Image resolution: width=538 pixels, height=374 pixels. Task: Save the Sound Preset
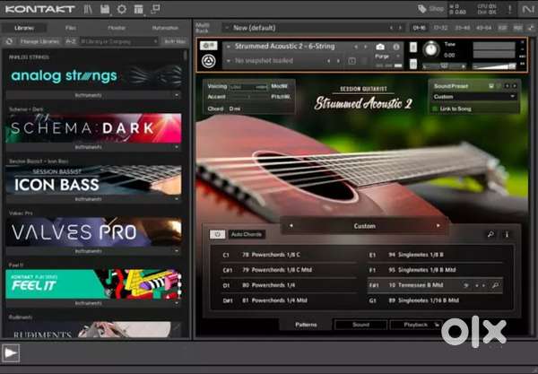[491, 86]
